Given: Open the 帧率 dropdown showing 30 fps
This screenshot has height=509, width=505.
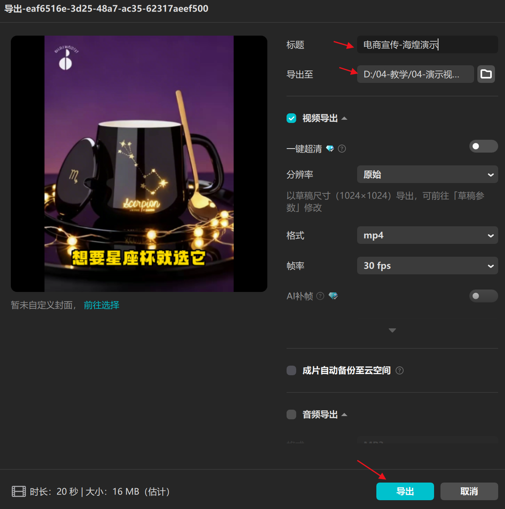Looking at the screenshot, I should (x=427, y=266).
